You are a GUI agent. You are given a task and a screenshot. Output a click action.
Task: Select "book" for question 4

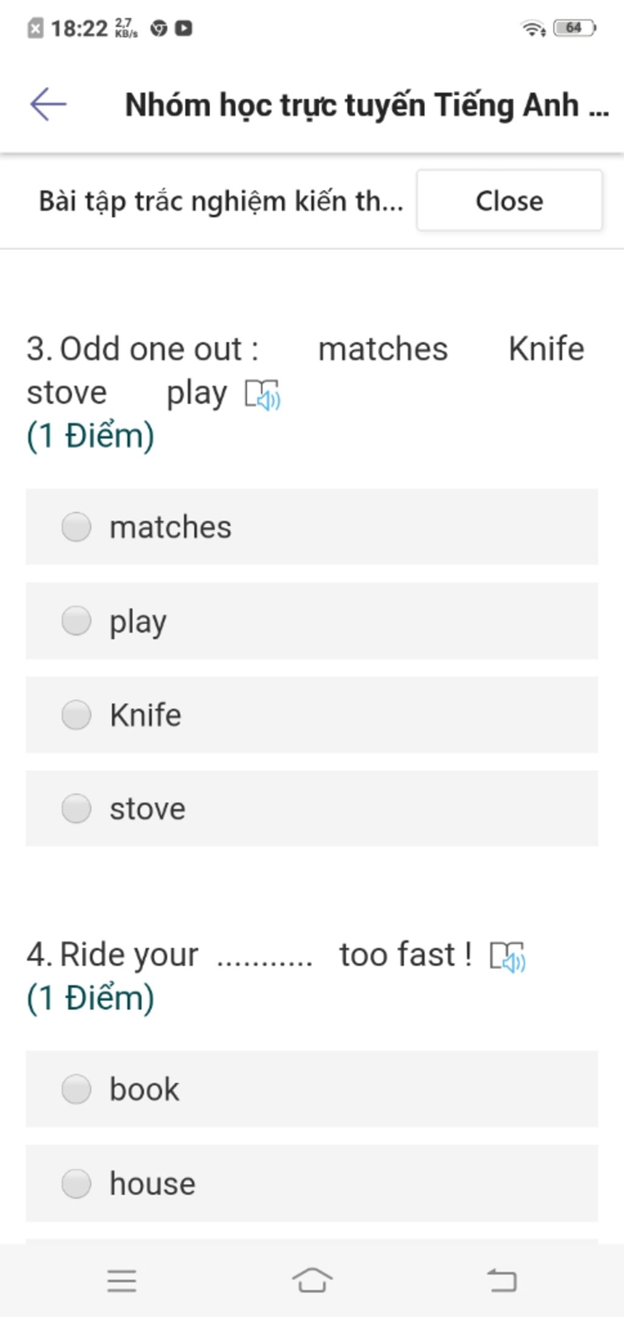coord(77,1089)
